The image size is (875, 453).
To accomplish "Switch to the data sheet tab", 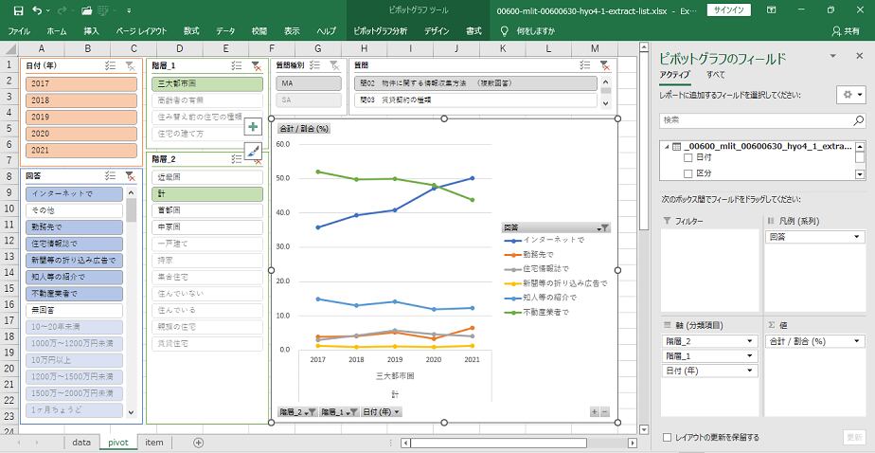I will point(81,442).
